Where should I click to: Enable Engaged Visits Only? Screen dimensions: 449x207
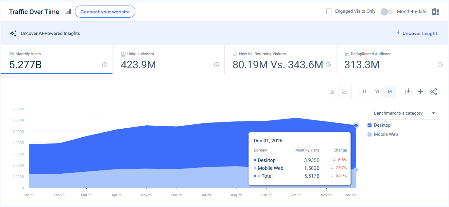[329, 11]
